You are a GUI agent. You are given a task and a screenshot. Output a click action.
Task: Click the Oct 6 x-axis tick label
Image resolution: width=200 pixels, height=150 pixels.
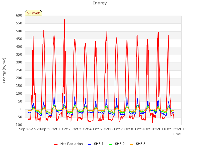click(108, 129)
